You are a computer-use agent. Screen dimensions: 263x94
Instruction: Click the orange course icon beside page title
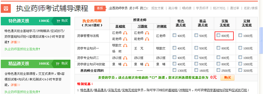[x=6, y=8]
